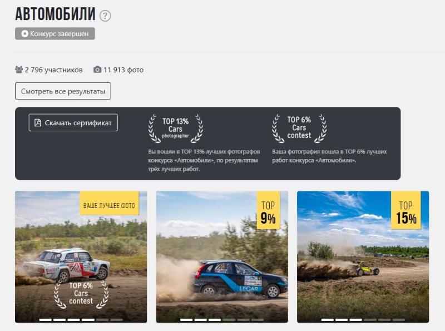Click first rating bar segment under white car
The height and width of the screenshot is (331, 445).
(46, 320)
